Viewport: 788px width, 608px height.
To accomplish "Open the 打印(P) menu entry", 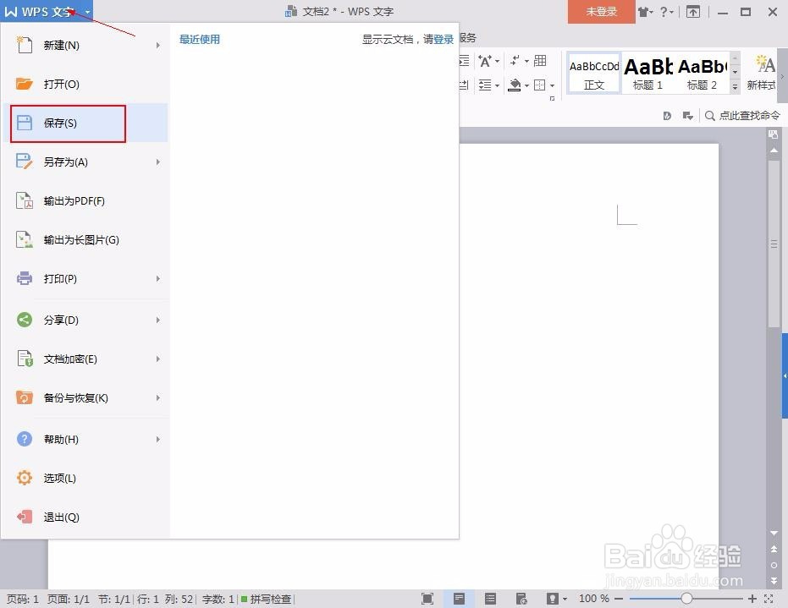I will 85,279.
